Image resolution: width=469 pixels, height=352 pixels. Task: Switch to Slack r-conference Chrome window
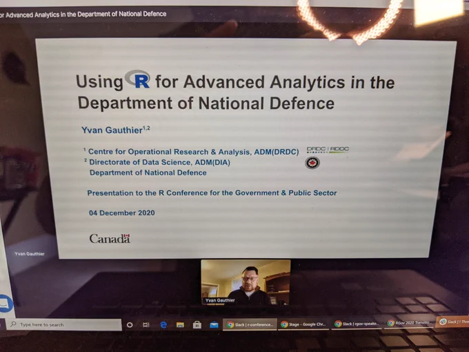point(250,324)
